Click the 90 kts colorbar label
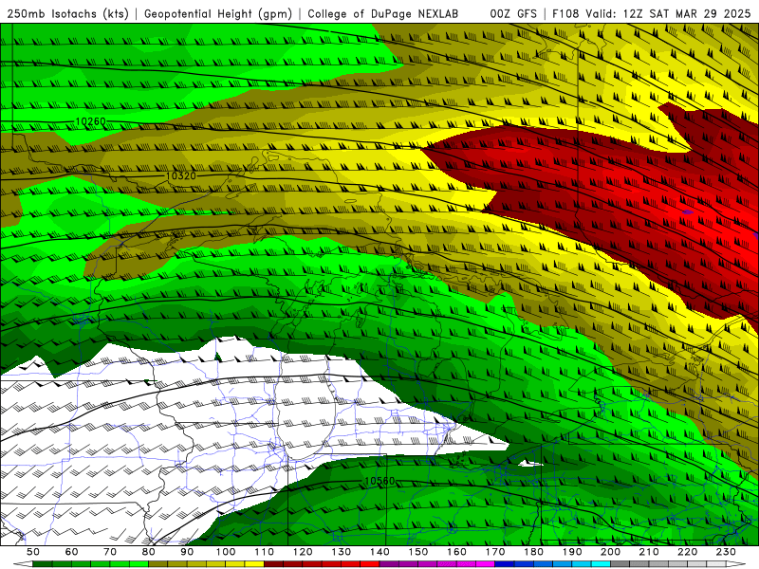759x569 pixels. point(187,552)
